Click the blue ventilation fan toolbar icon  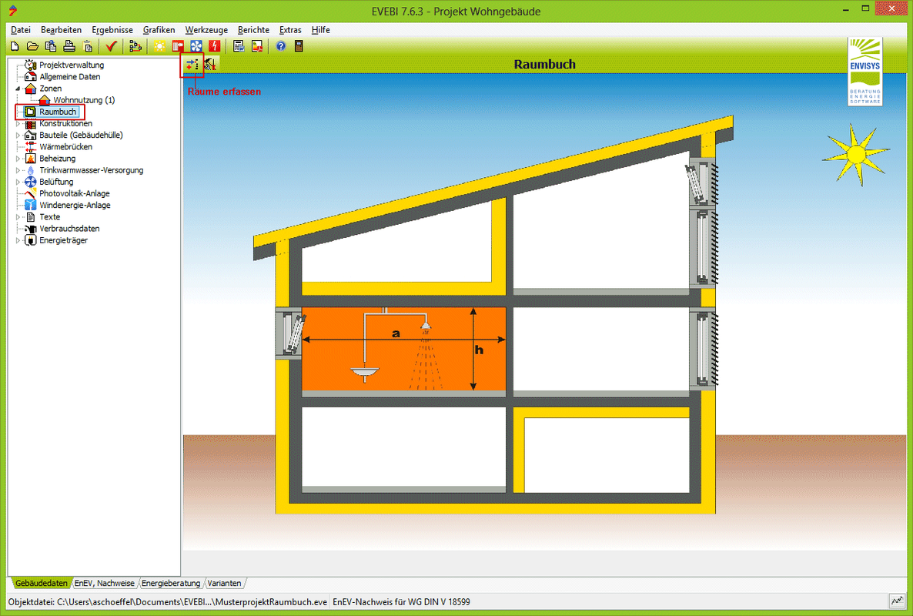tap(196, 46)
